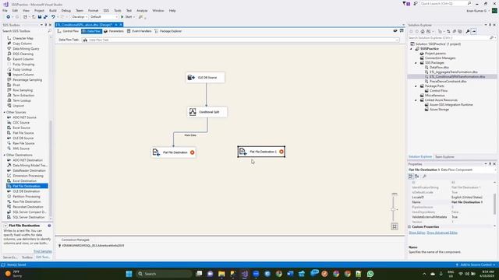Select the OLE DB Source component on canvas
This screenshot has width=499, height=280.
(x=205, y=78)
